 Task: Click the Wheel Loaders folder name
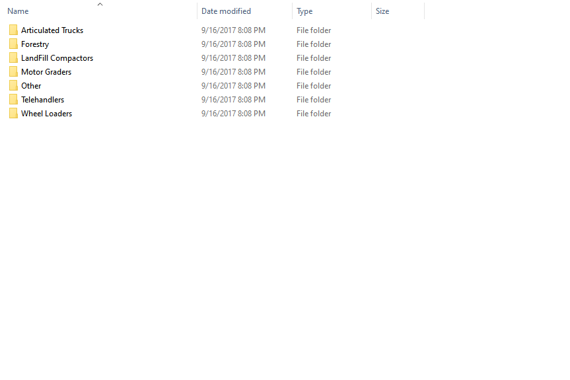click(x=46, y=114)
